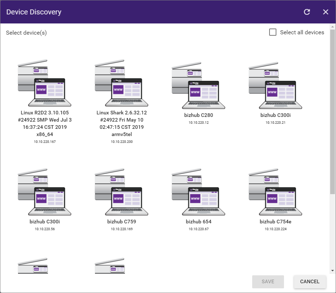336x293 pixels.
Task: Select the bizhub C754e device icon
Action: pyautogui.click(x=275, y=192)
